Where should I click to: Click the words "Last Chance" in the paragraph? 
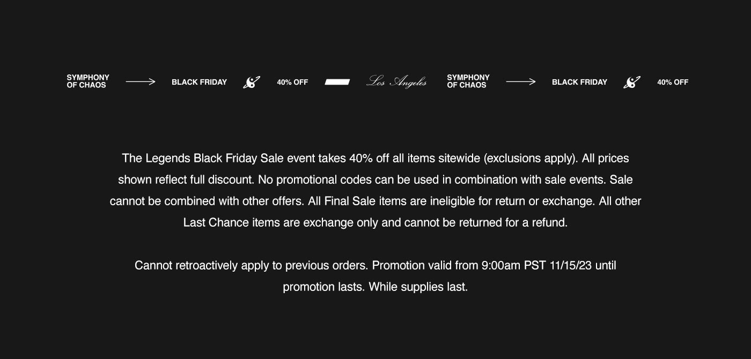point(216,223)
